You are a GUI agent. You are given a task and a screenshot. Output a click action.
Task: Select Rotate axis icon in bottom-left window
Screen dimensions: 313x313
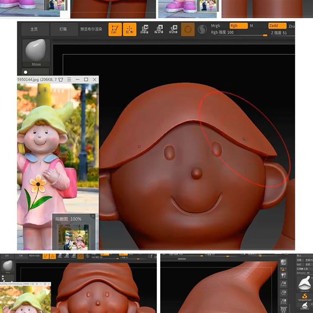(73, 256)
